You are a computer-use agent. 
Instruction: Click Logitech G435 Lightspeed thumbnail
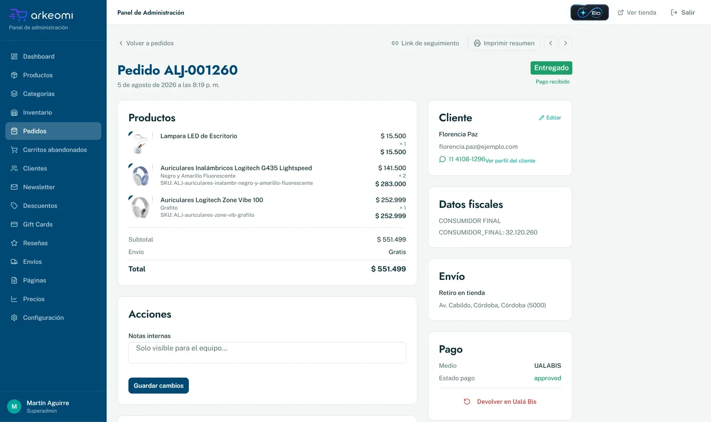(x=140, y=175)
